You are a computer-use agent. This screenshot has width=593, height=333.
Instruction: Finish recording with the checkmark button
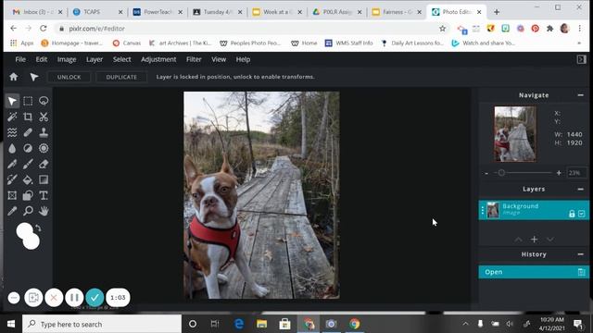tap(95, 298)
